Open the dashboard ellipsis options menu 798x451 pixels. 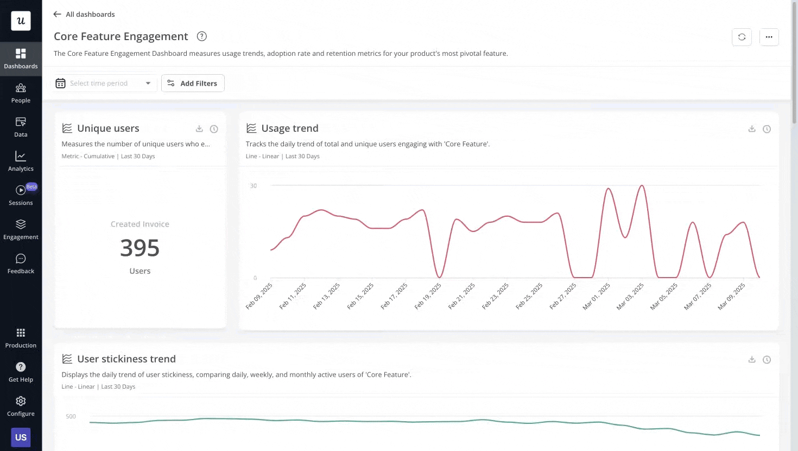tap(769, 37)
